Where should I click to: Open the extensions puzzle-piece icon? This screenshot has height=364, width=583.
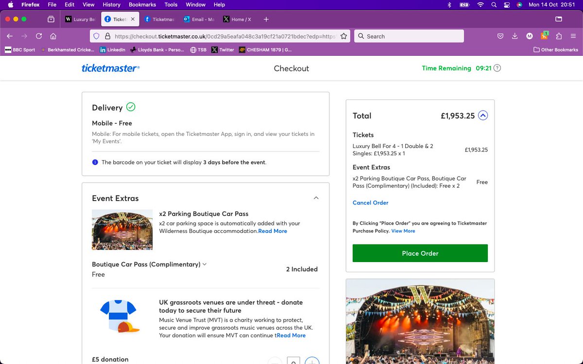559,36
